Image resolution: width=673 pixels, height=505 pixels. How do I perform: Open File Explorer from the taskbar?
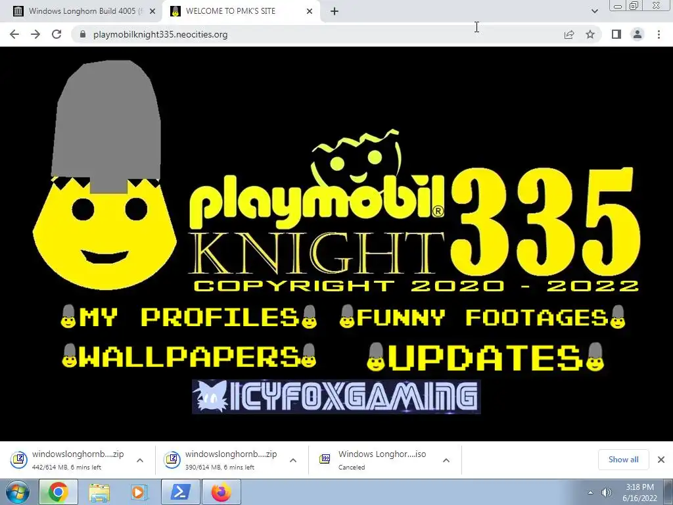99,492
